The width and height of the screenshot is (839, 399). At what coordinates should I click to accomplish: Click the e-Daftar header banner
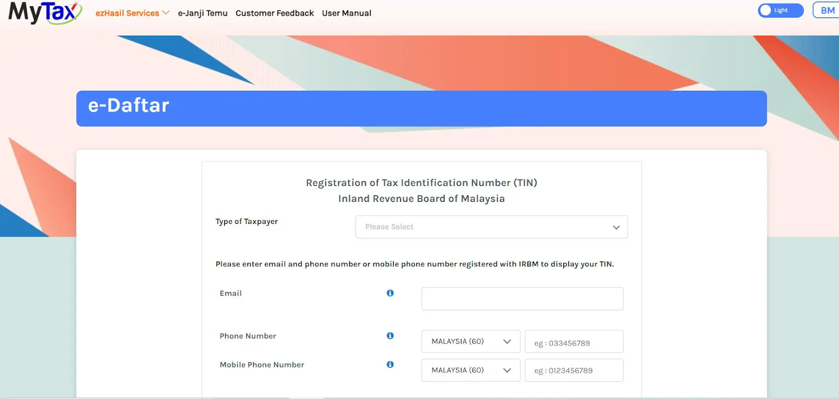422,109
